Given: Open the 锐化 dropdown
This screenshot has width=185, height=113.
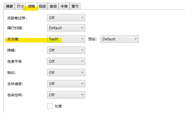Looking at the screenshot, I should (x=66, y=73).
